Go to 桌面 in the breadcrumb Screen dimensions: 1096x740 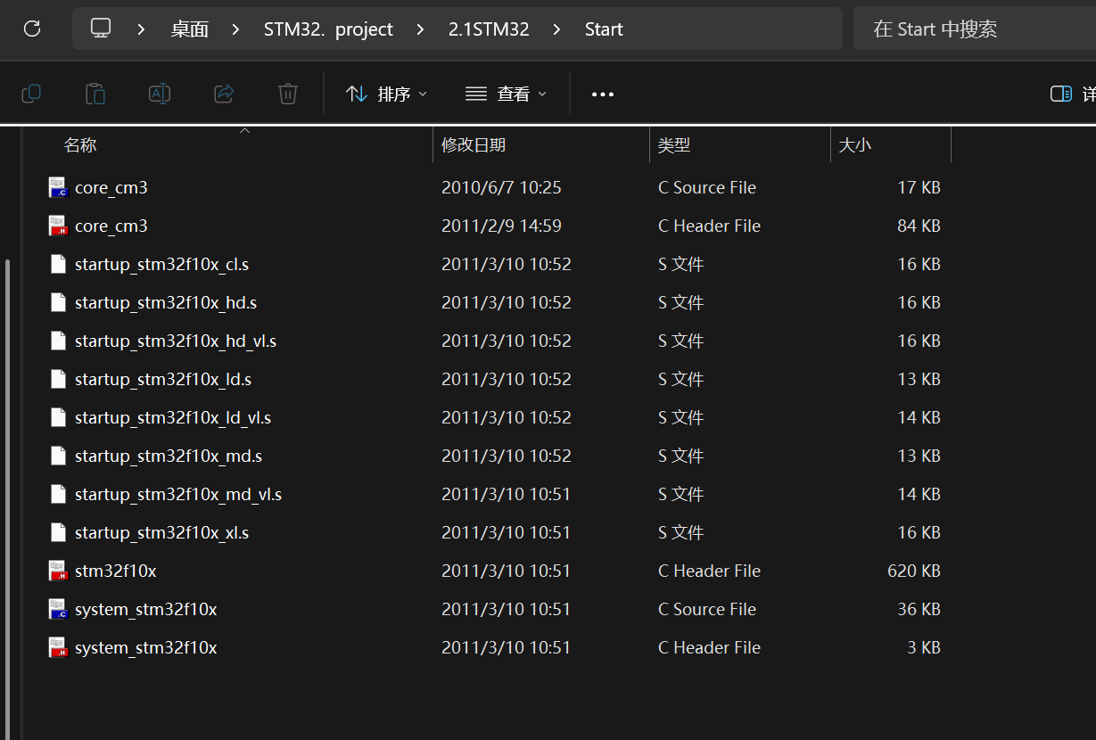pyautogui.click(x=190, y=29)
